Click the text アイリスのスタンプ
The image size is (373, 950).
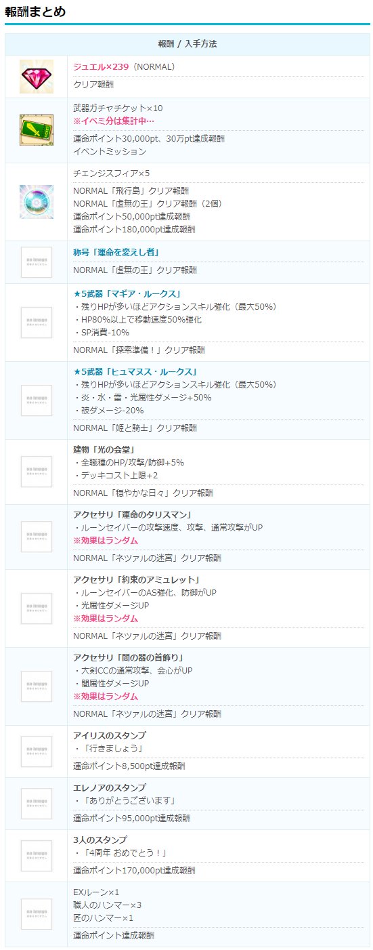[110, 736]
